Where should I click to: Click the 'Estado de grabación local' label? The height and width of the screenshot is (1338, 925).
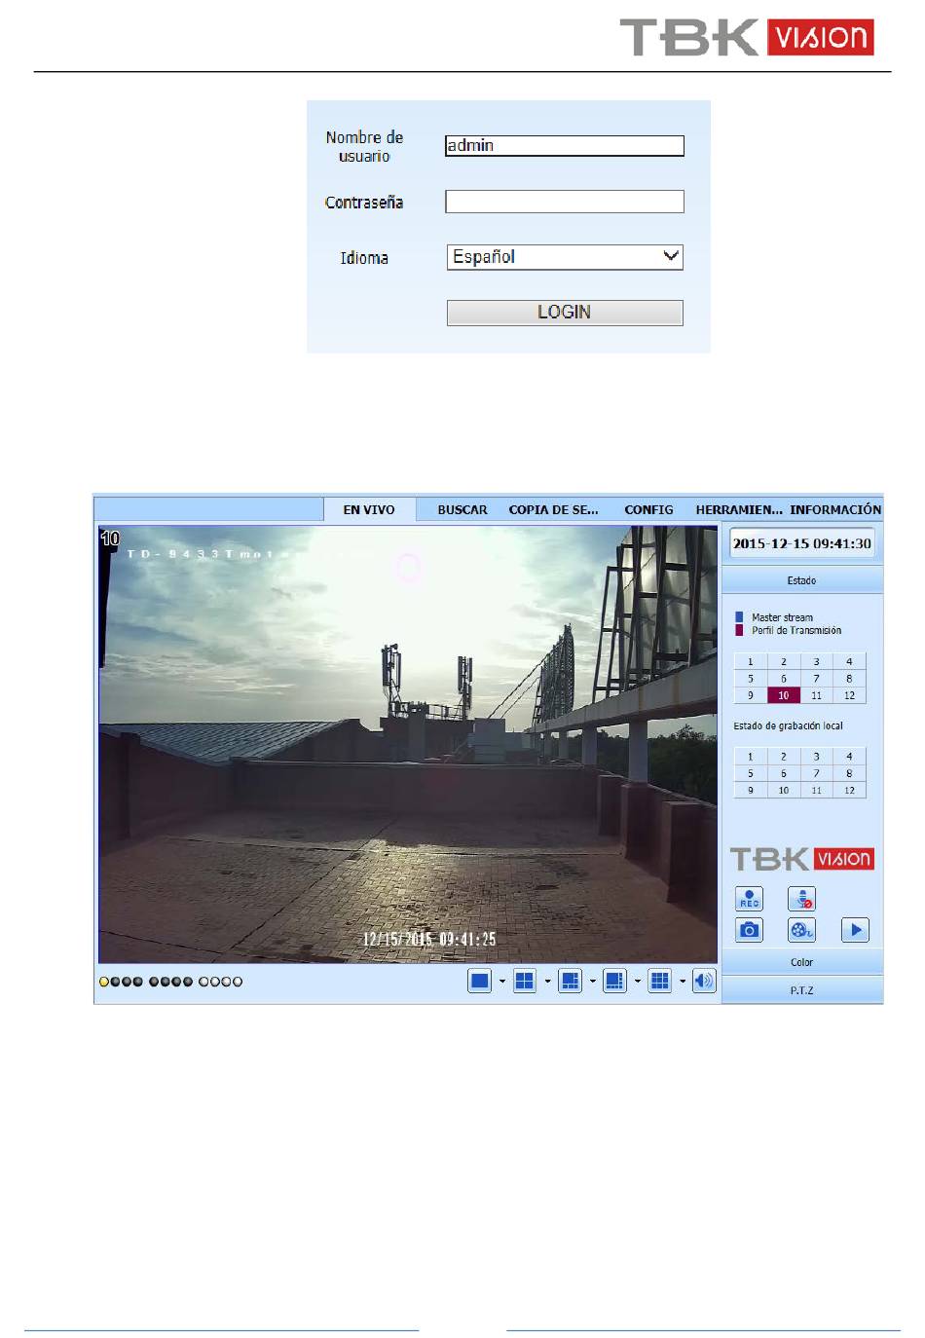tap(788, 725)
